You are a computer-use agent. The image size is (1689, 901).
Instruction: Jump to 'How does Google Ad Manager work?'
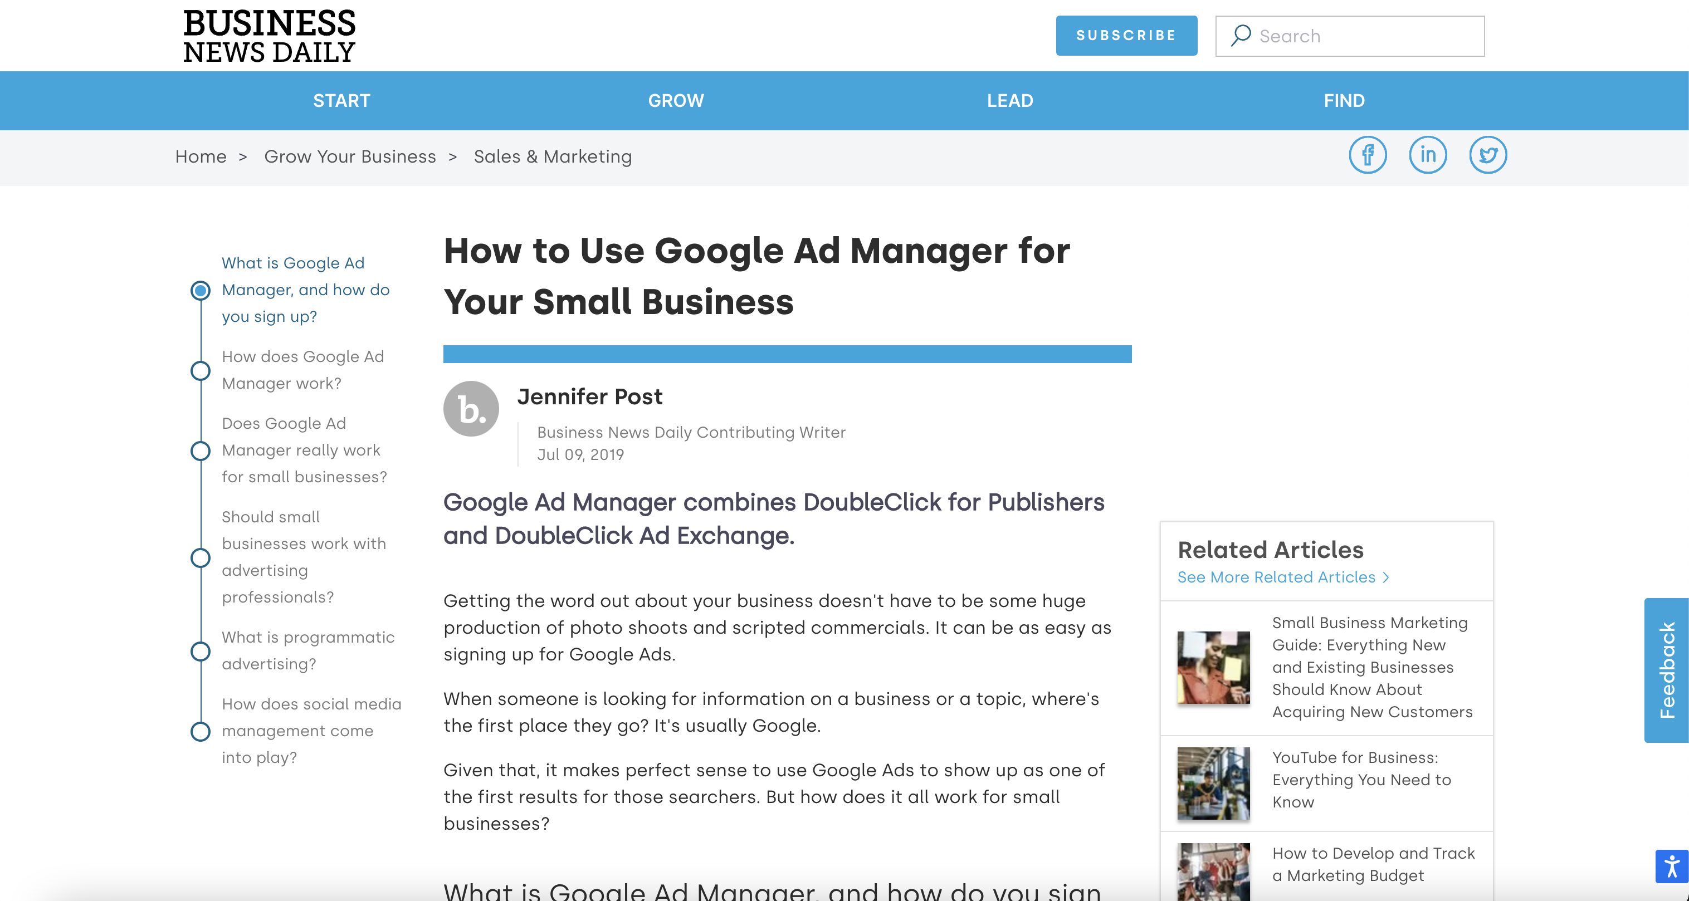tap(303, 370)
